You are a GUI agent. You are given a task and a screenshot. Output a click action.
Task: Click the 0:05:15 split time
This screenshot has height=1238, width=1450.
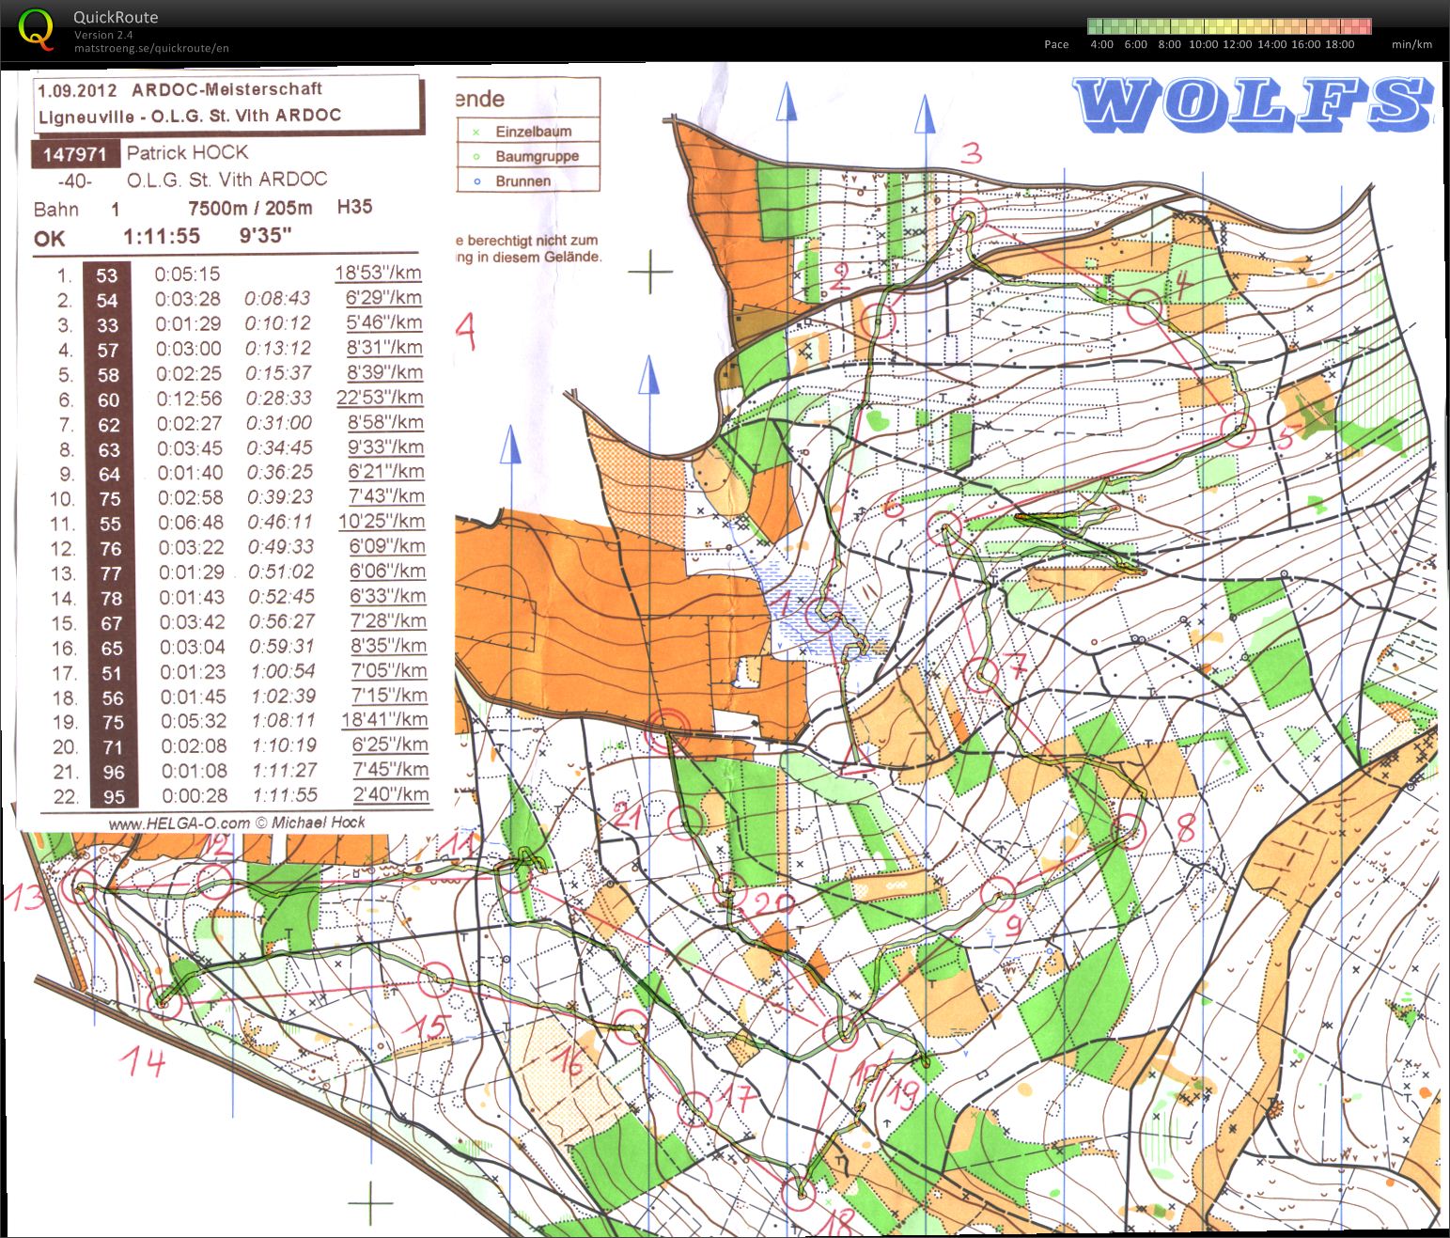tap(187, 274)
